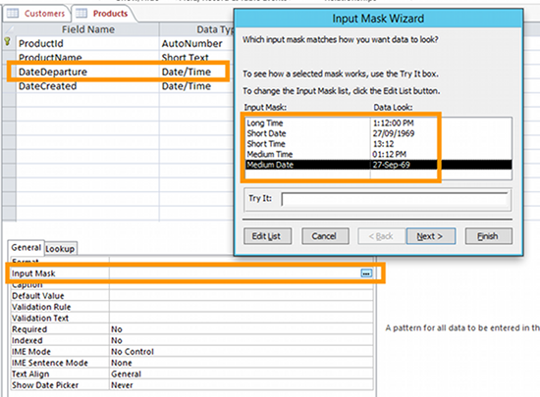Switch to the Customers table tab

pyautogui.click(x=36, y=14)
